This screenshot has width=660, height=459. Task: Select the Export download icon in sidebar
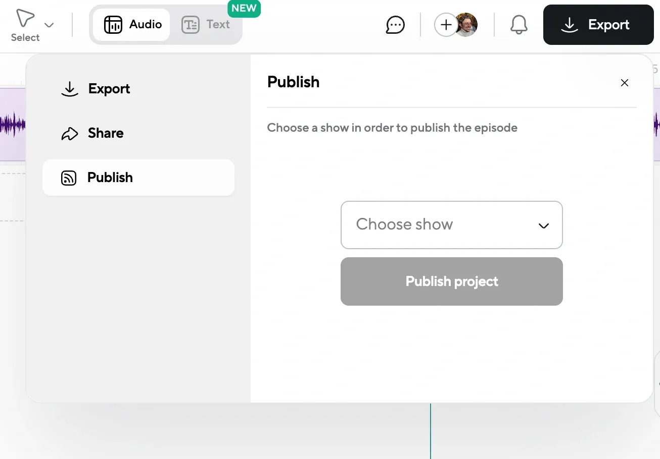69,89
